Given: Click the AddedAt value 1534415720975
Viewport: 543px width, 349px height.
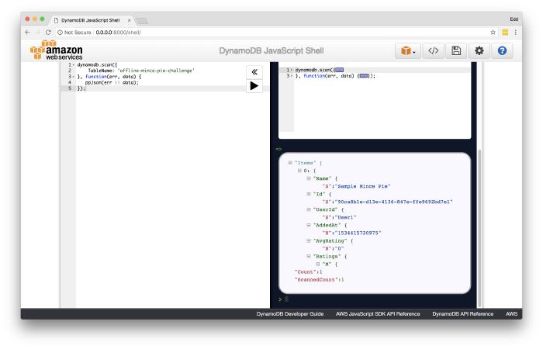Looking at the screenshot, I should pos(358,233).
